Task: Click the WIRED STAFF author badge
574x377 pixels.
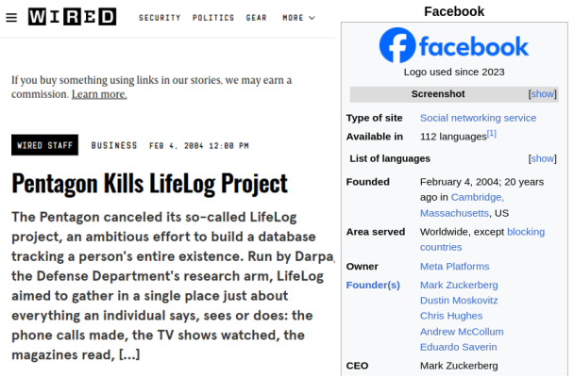Action: pyautogui.click(x=44, y=145)
